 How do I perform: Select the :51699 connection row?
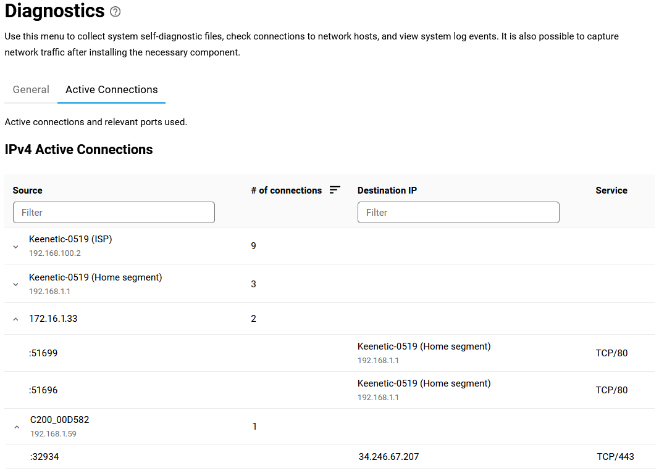[x=43, y=353]
